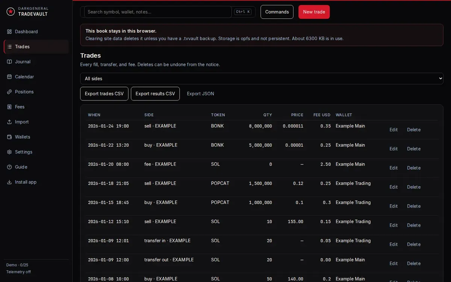Focus the search symbol, wallet, notes field

(158, 12)
